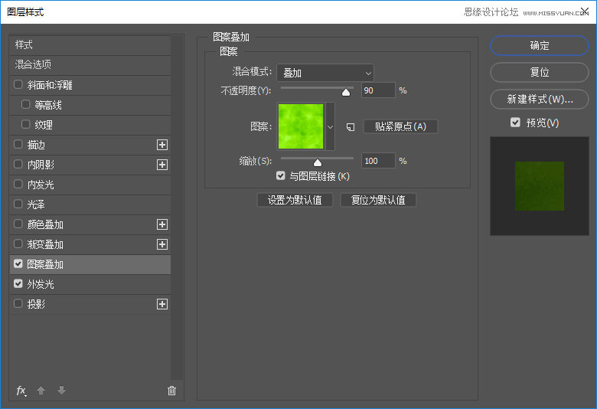
Task: Click the create new preset from pattern icon
Action: tap(351, 127)
